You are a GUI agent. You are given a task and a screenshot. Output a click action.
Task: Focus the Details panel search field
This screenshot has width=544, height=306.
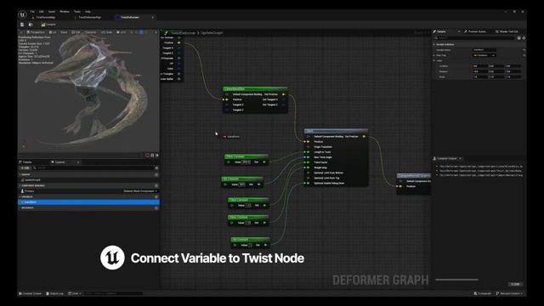pyautogui.click(x=474, y=37)
